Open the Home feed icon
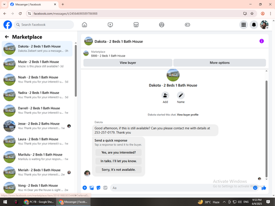The width and height of the screenshot is (275, 206). point(84,25)
